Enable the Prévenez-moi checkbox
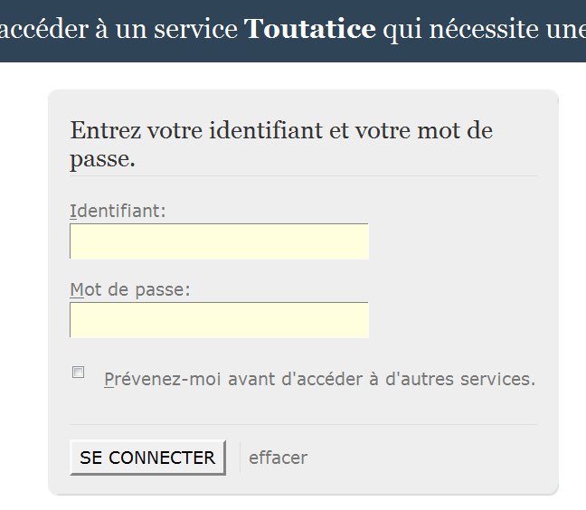This screenshot has height=510, width=586. (x=79, y=373)
